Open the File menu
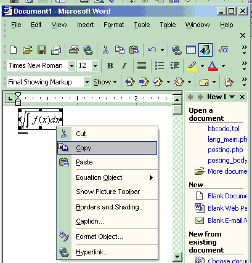Image resolution: width=252 pixels, height=263 pixels. (x=16, y=25)
